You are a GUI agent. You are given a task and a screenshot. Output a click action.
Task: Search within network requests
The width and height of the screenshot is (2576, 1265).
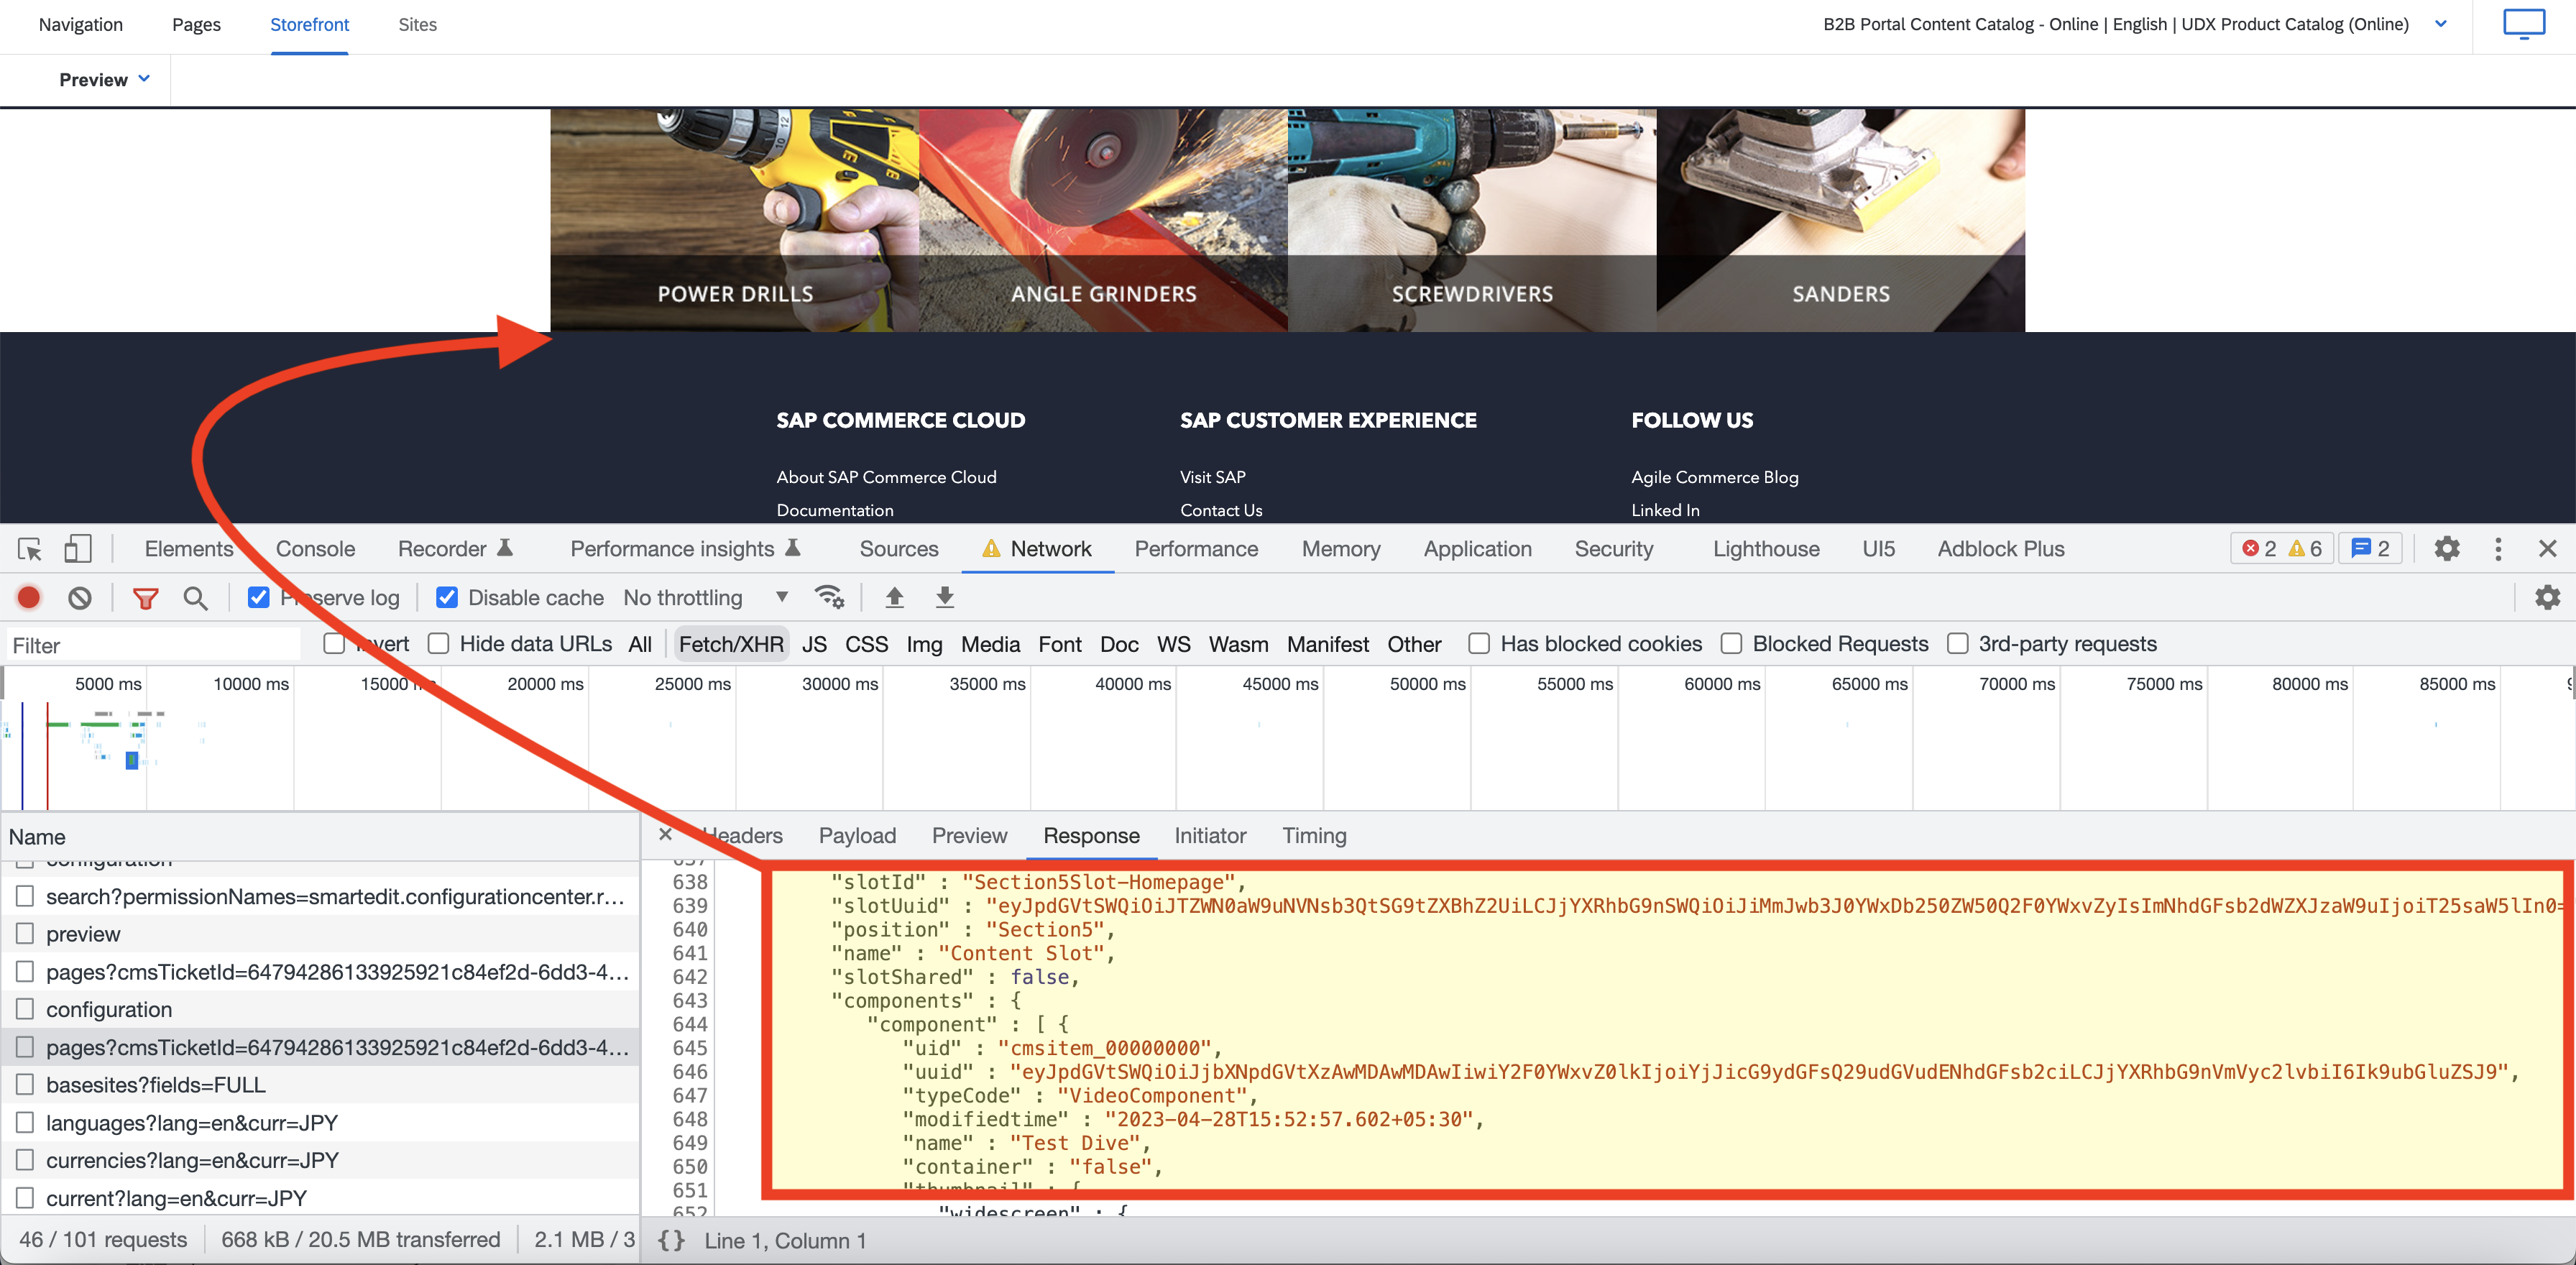(x=196, y=597)
